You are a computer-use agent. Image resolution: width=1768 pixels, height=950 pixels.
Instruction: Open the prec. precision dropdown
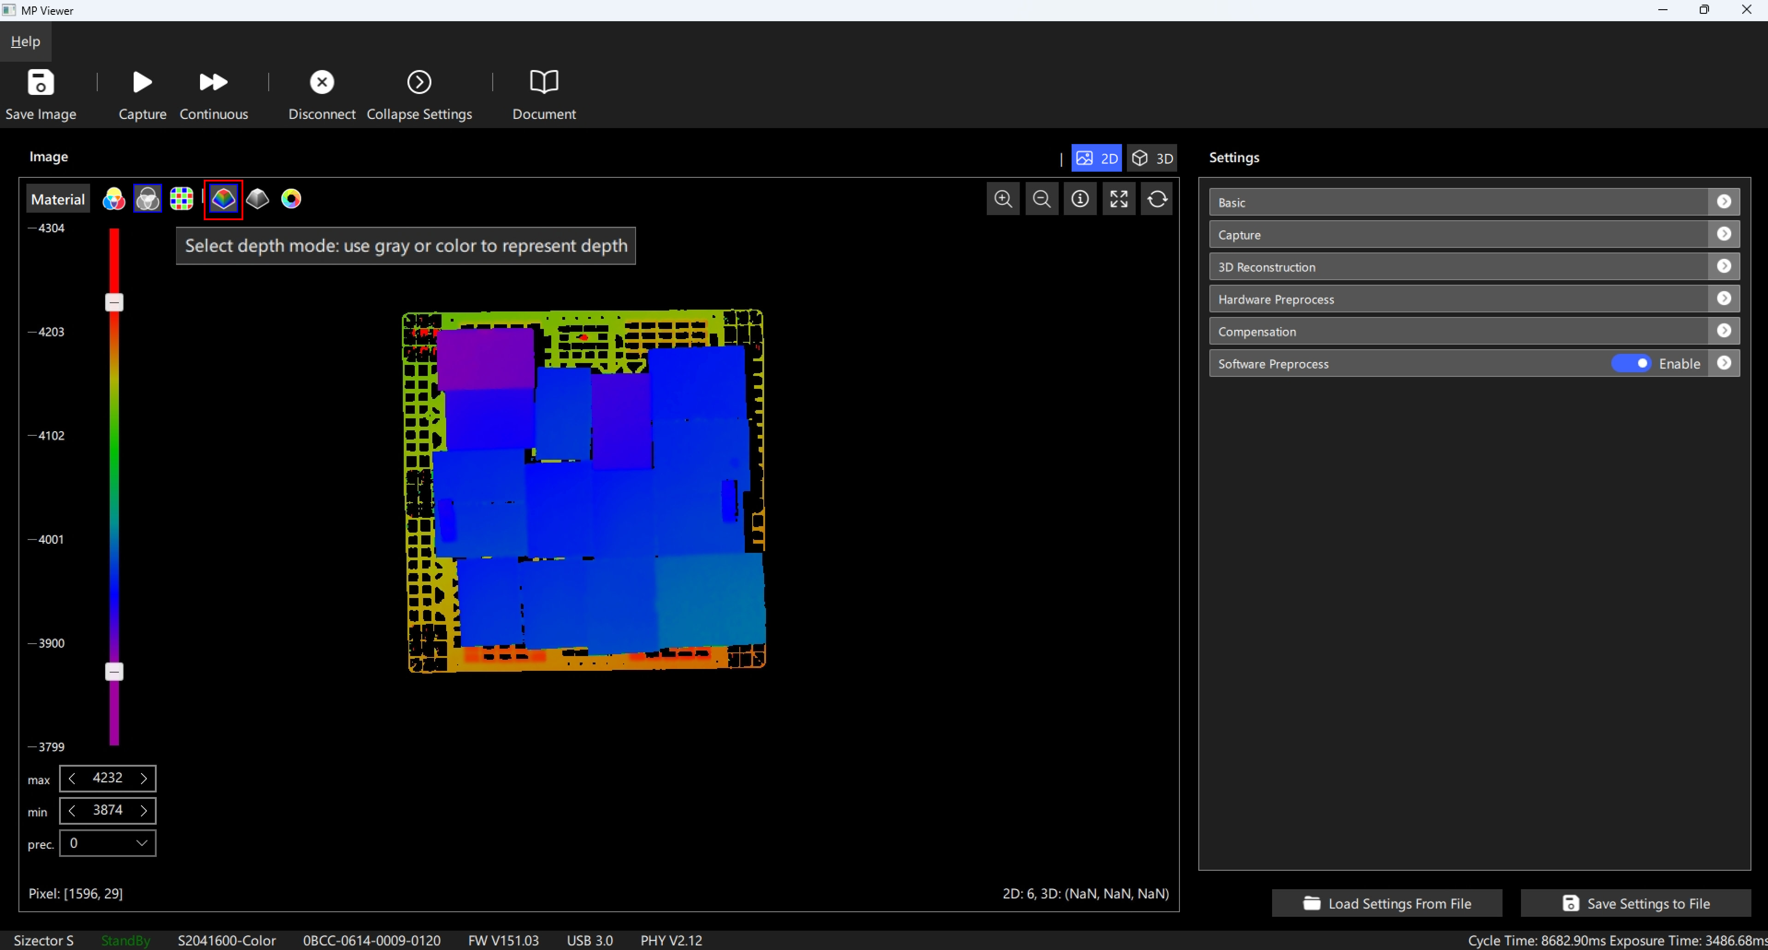[108, 843]
